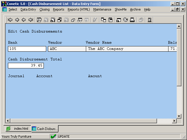Click the Cash Disbursement Total field
Viewport: 187px width, 140px height.
click(x=26, y=65)
